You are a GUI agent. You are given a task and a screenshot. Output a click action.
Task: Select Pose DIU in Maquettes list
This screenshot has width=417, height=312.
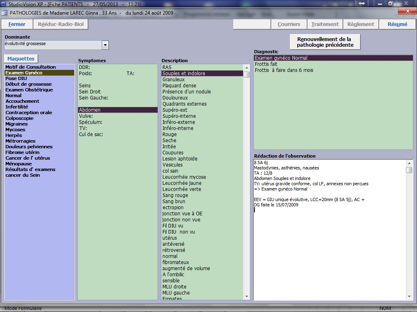coord(16,78)
